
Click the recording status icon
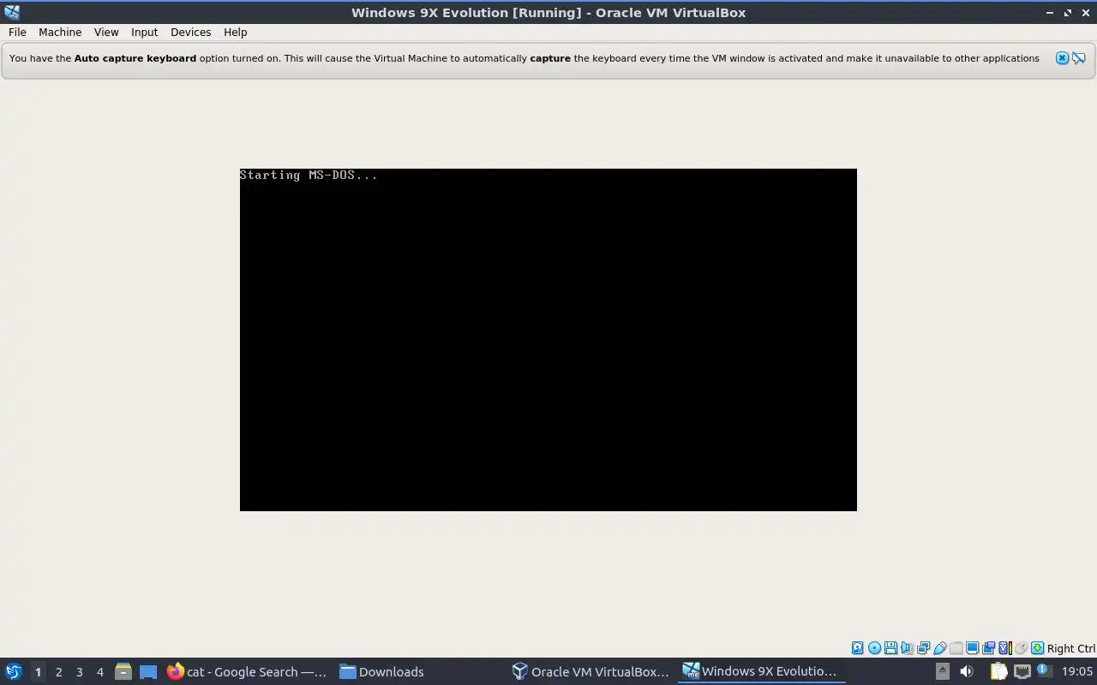[988, 648]
